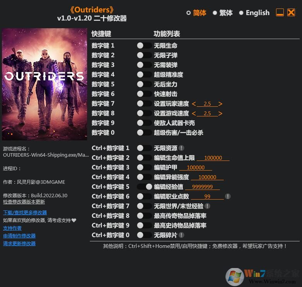Enable the 无限子弹 toggle
Screen dimensions: 302x287
[144, 55]
